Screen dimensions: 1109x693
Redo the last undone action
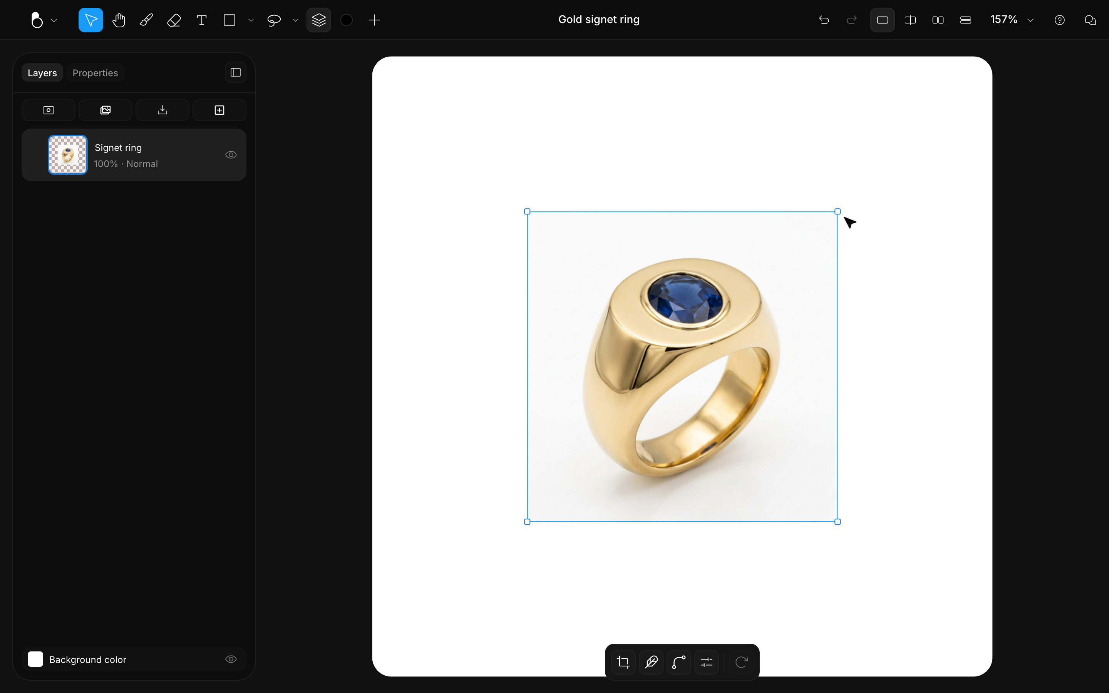(852, 20)
